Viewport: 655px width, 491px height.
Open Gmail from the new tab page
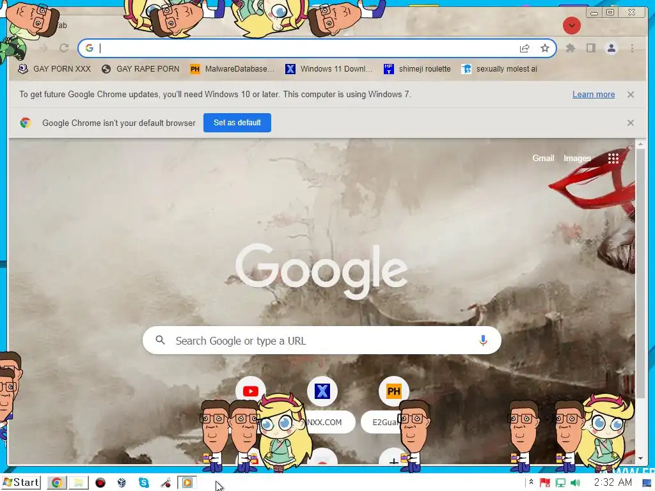pos(543,159)
